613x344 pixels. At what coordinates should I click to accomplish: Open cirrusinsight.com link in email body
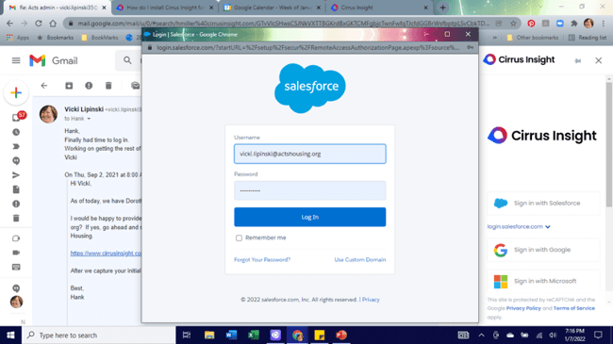pos(106,254)
